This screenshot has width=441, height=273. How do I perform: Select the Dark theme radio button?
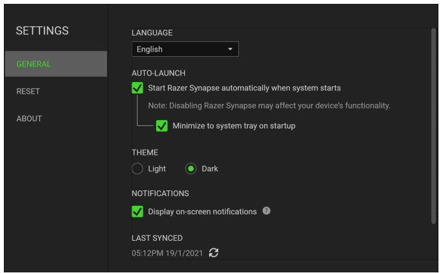click(x=191, y=168)
